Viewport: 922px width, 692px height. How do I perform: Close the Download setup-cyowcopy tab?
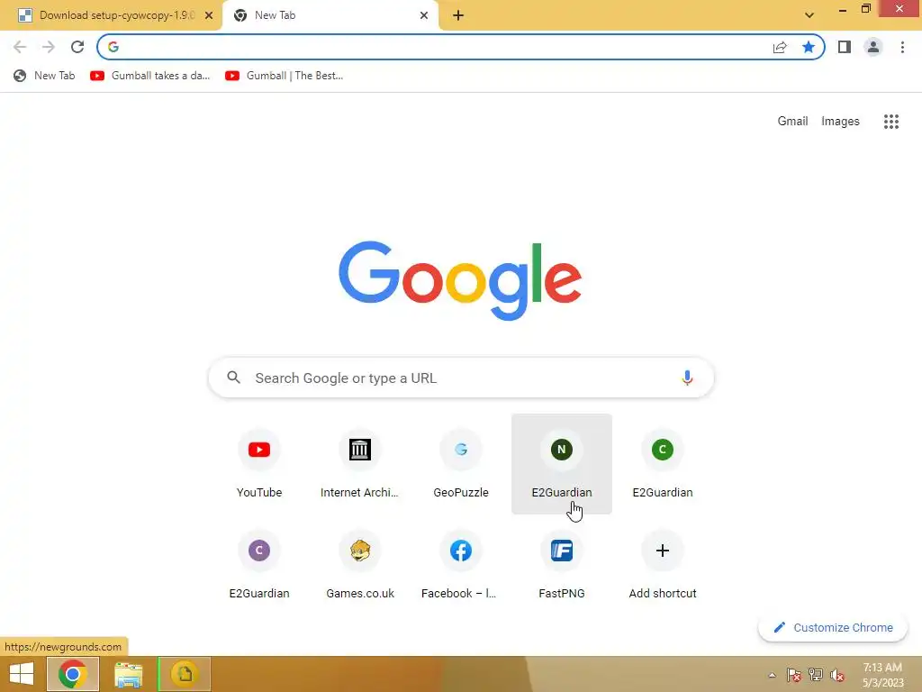(209, 16)
